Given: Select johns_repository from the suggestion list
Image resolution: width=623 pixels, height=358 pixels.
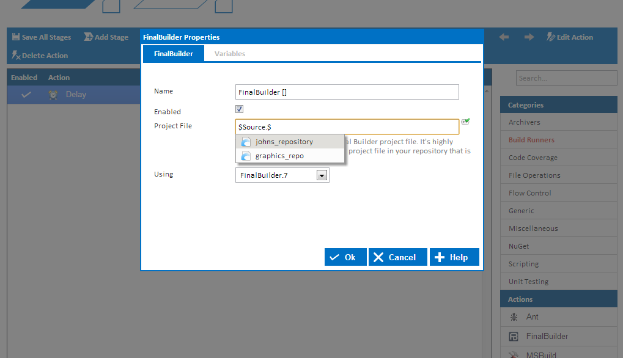Looking at the screenshot, I should pyautogui.click(x=290, y=142).
